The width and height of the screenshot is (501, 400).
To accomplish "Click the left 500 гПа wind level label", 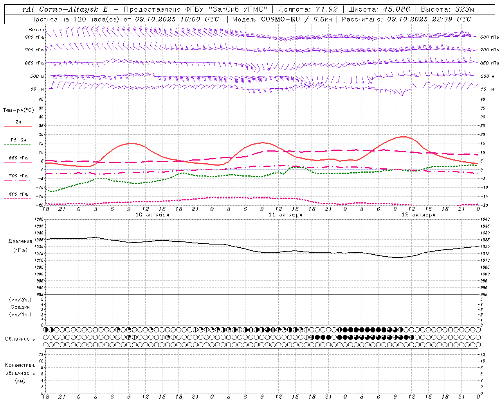I will (x=34, y=37).
